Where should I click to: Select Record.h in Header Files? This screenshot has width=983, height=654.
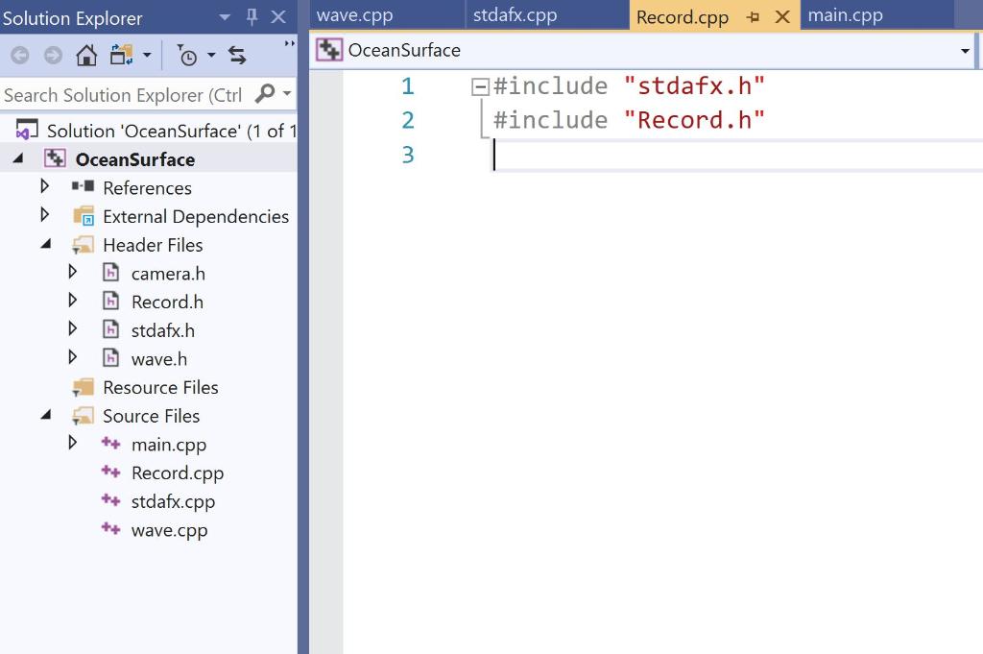167,303
